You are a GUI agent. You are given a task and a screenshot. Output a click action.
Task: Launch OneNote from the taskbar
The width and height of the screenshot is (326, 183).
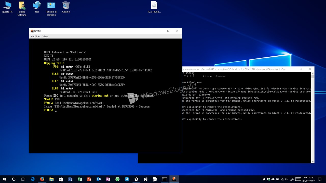point(108,179)
